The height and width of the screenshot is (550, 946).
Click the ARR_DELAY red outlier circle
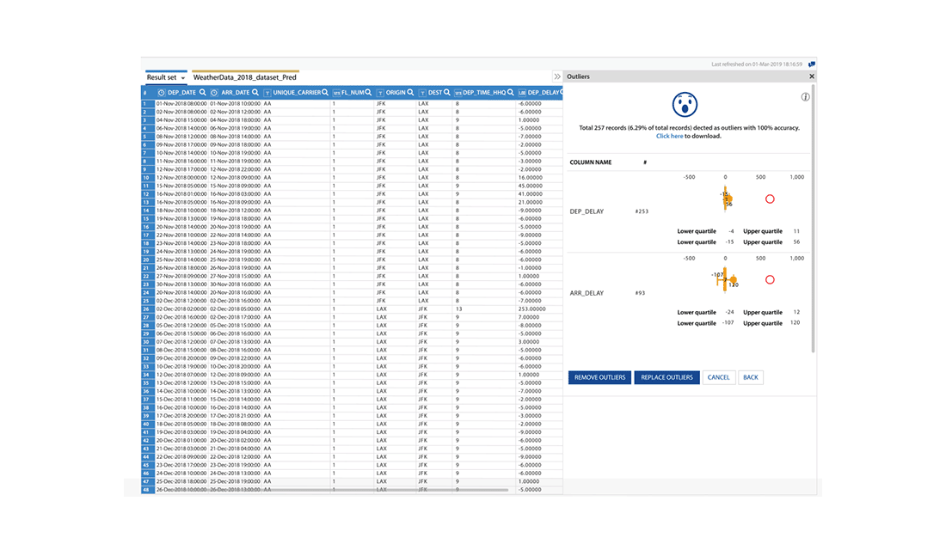(770, 280)
